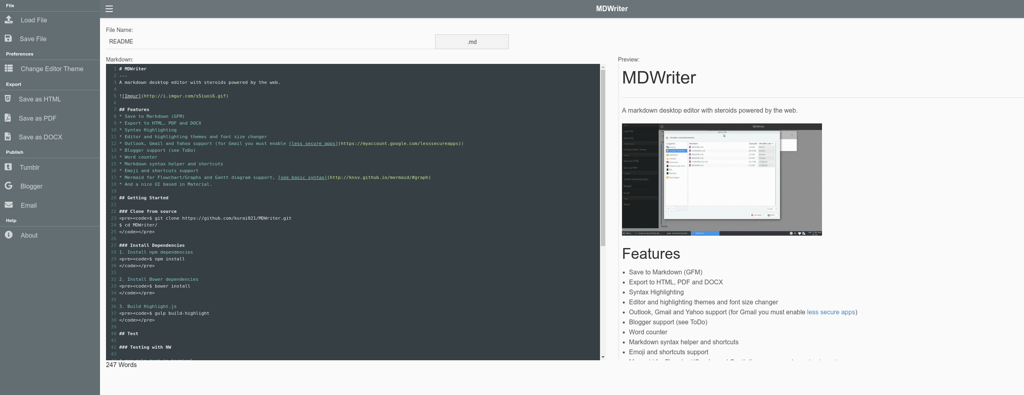Open About using the info icon
The height and width of the screenshot is (395, 1024).
click(x=8, y=235)
